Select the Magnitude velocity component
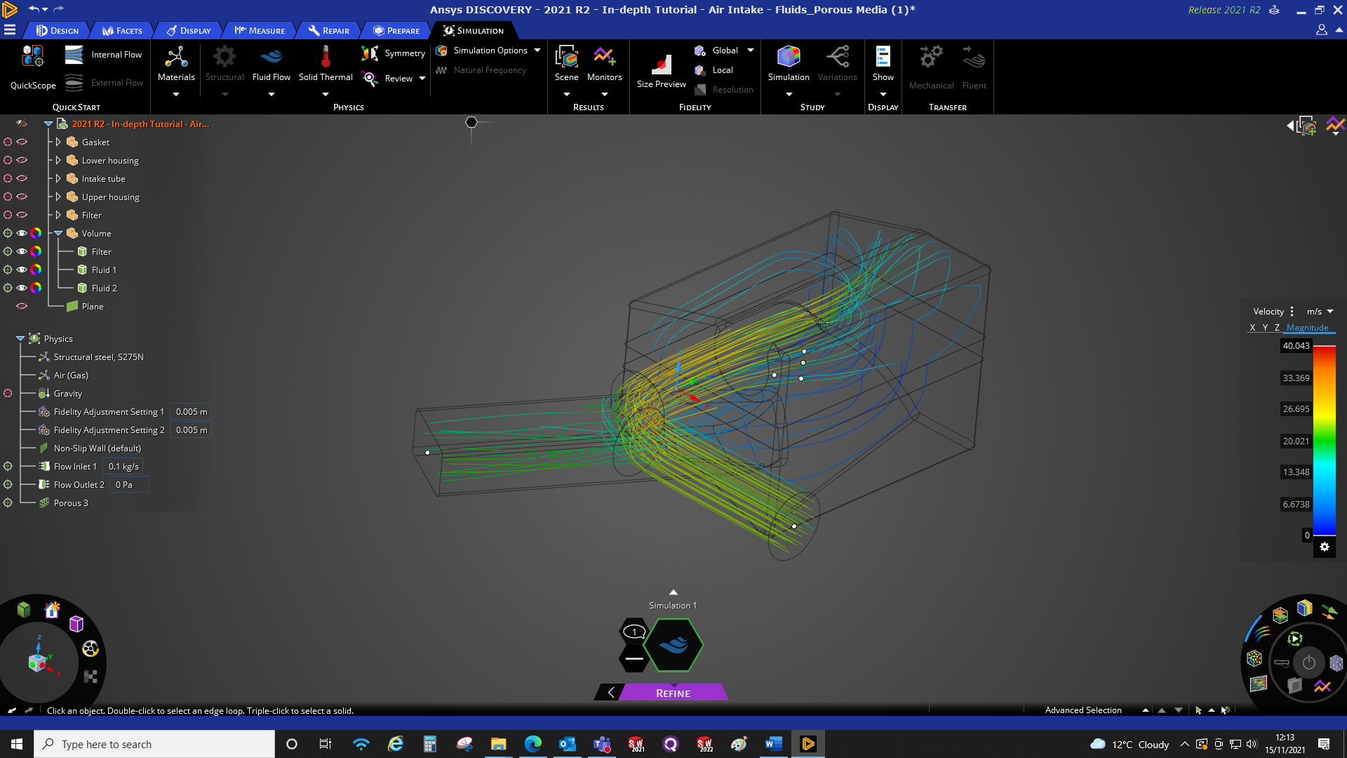Screen dimensions: 1347x758 point(1307,328)
